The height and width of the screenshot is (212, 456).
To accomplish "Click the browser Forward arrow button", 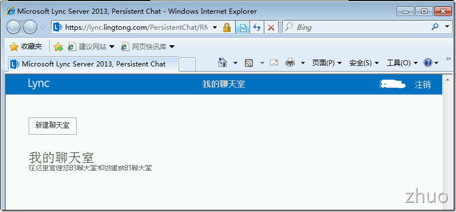I will point(30,28).
